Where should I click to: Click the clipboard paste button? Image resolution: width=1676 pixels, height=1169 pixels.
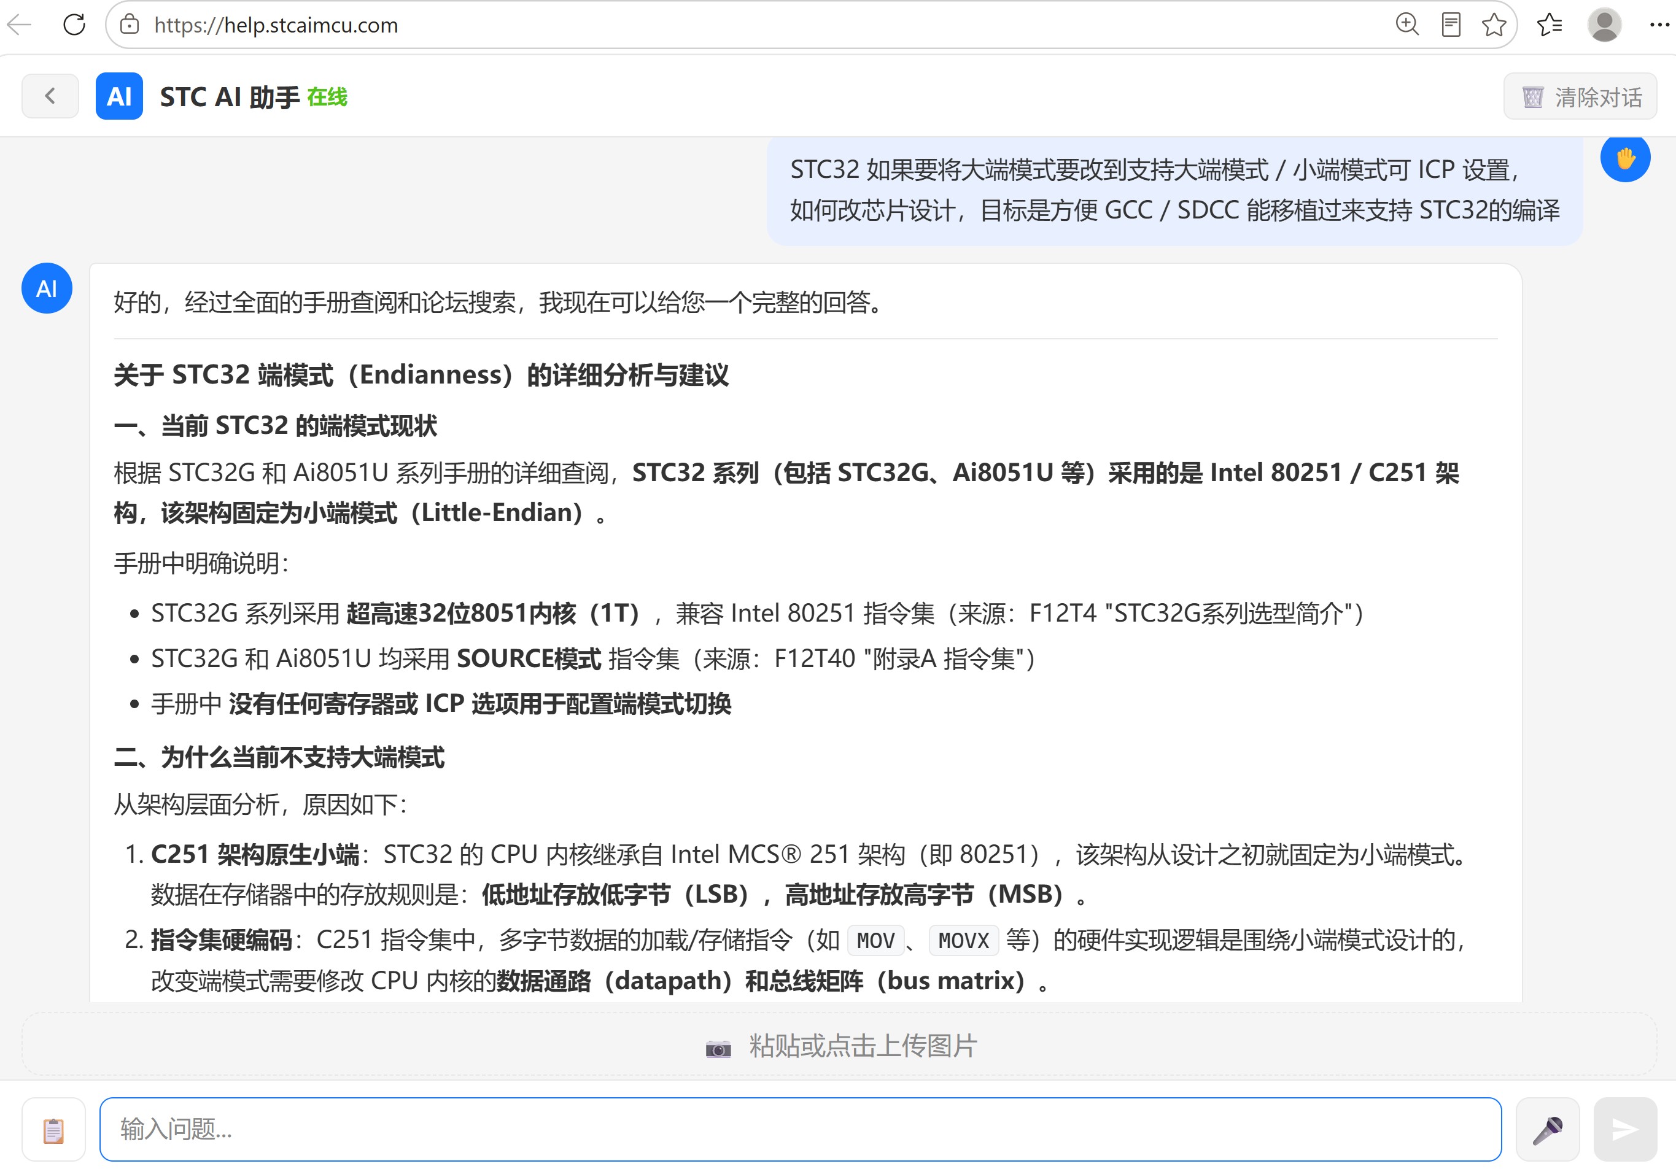53,1129
